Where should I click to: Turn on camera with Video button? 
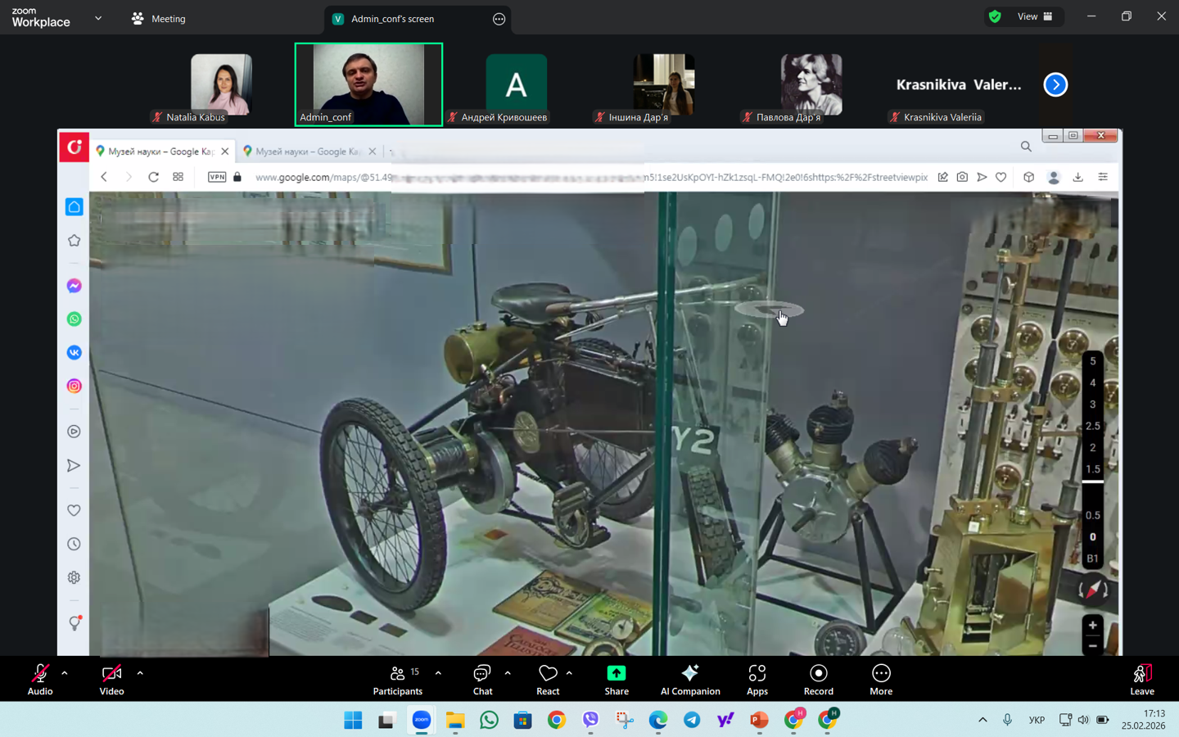point(111,679)
